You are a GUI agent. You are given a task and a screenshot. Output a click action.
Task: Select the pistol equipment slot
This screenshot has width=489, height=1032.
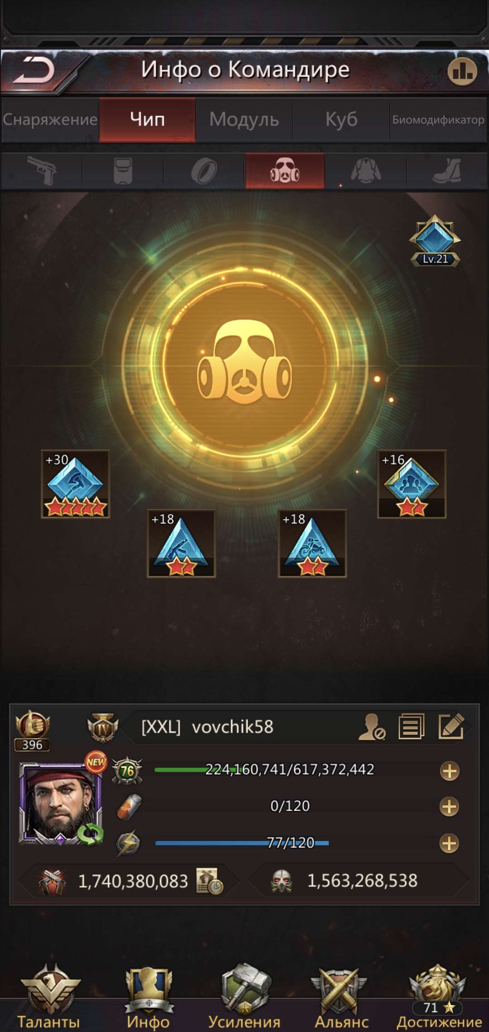pyautogui.click(x=42, y=171)
